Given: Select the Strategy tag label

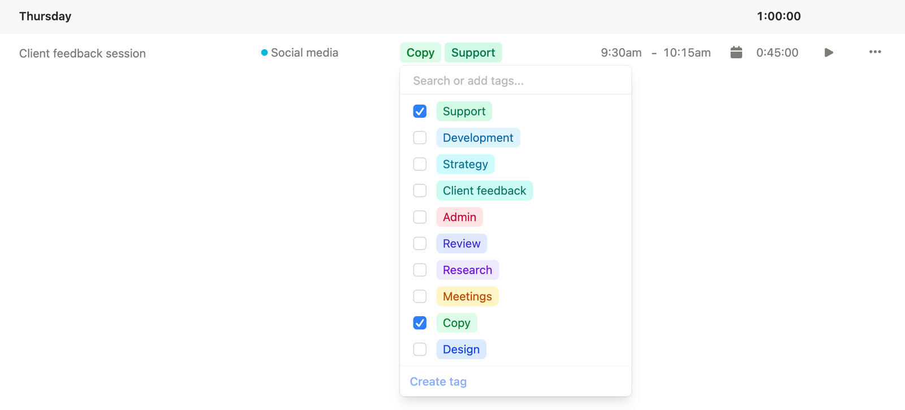Looking at the screenshot, I should click(x=465, y=165).
